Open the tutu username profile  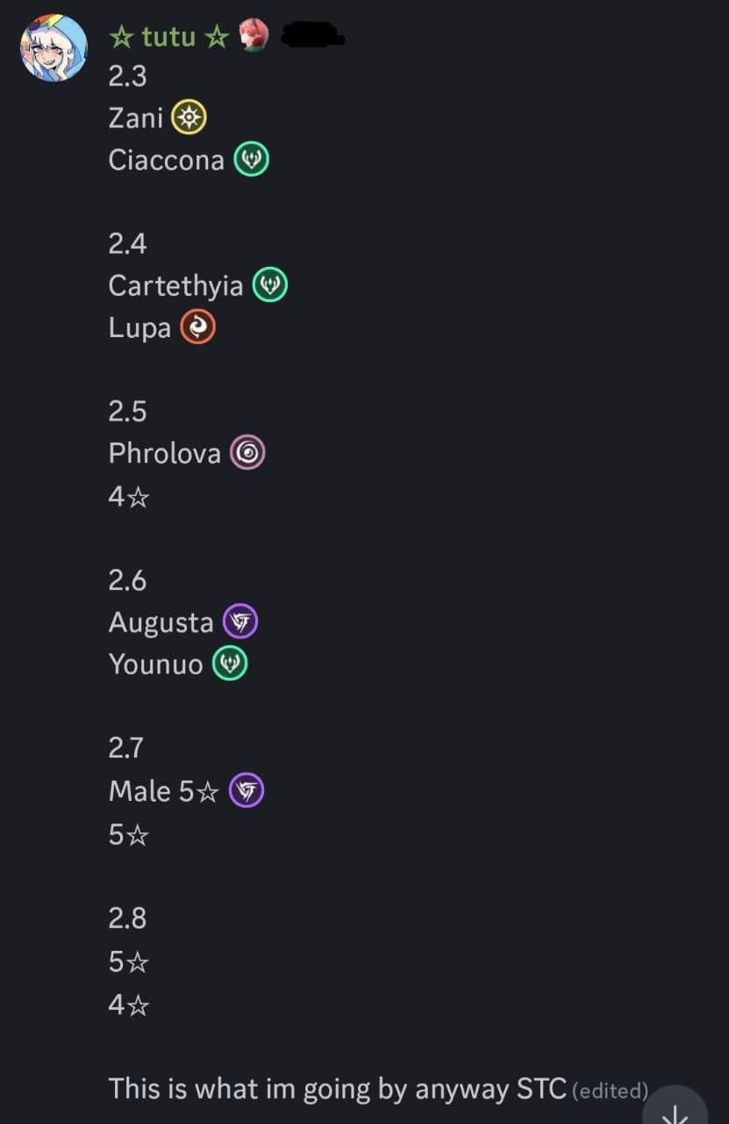tap(168, 36)
